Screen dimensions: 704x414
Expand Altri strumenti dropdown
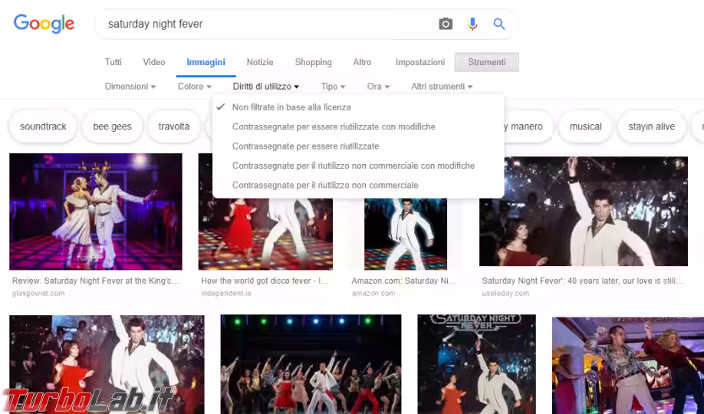point(442,86)
